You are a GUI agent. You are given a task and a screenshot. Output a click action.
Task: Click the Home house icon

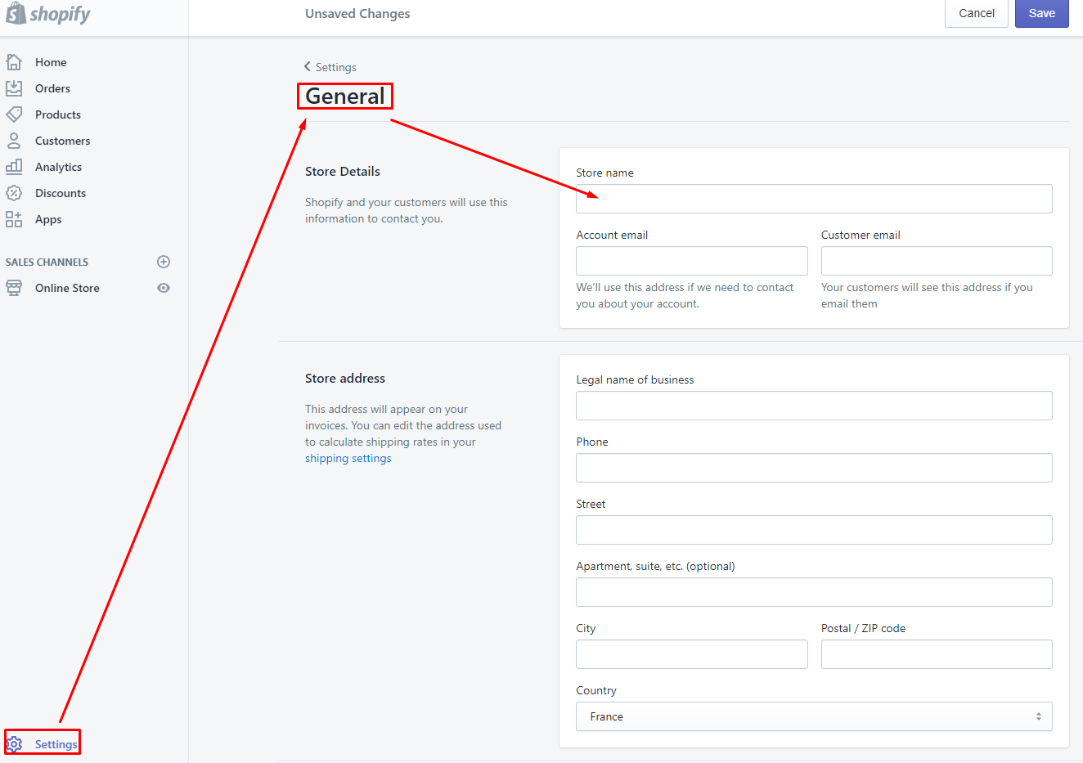click(x=14, y=62)
